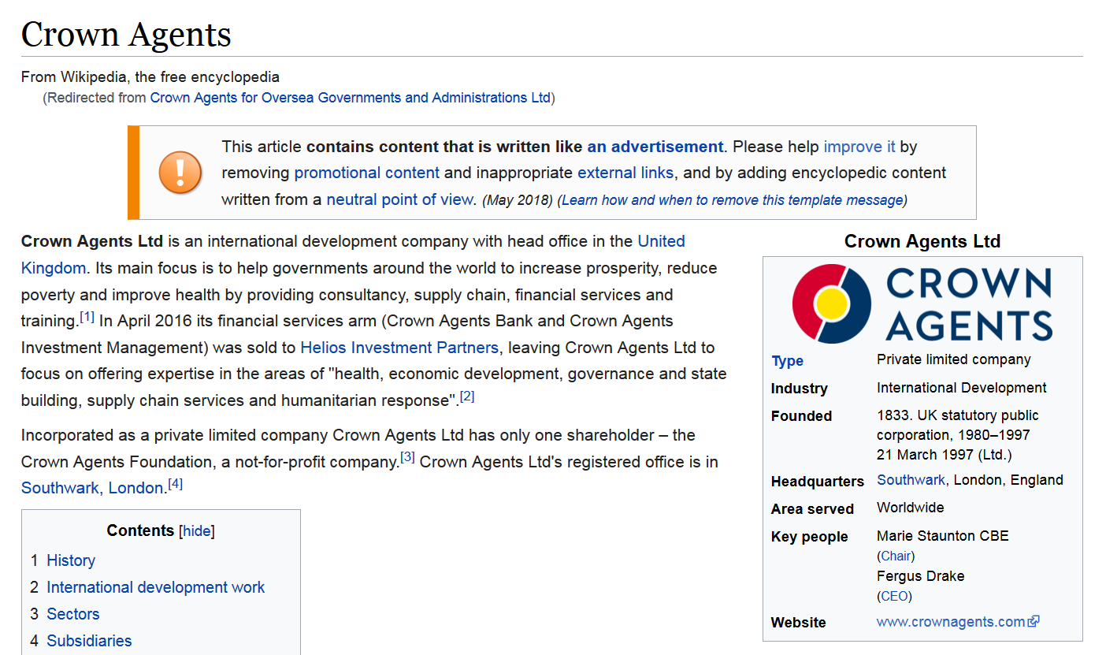The image size is (1106, 655).
Task: Open the 'an advertisement' link
Action: 655,147
